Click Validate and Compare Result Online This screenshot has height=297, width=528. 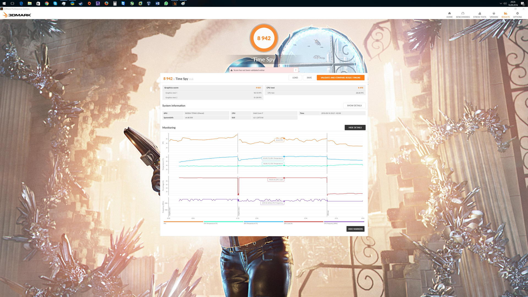340,78
